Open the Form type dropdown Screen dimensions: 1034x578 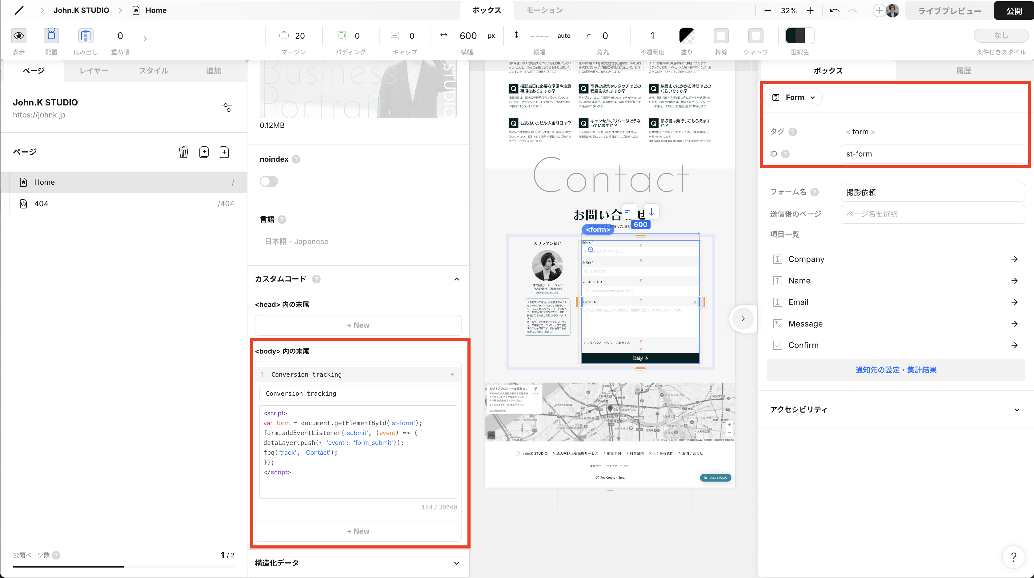point(793,97)
